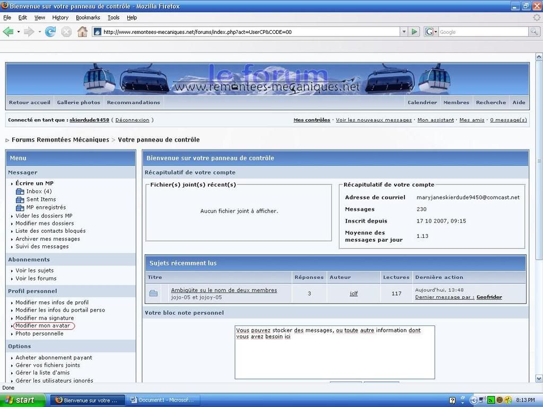Screen dimensions: 543x407
Task: Click the Firefox Back arrow button
Action: 8,32
